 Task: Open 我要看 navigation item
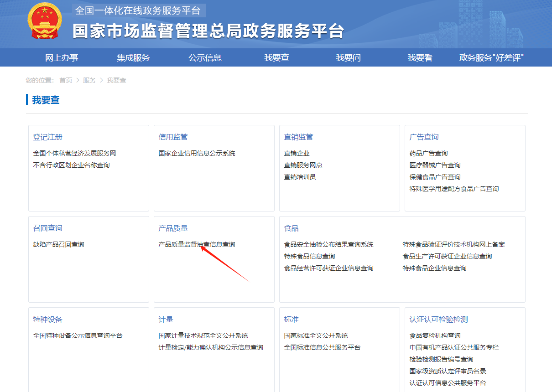click(x=420, y=58)
